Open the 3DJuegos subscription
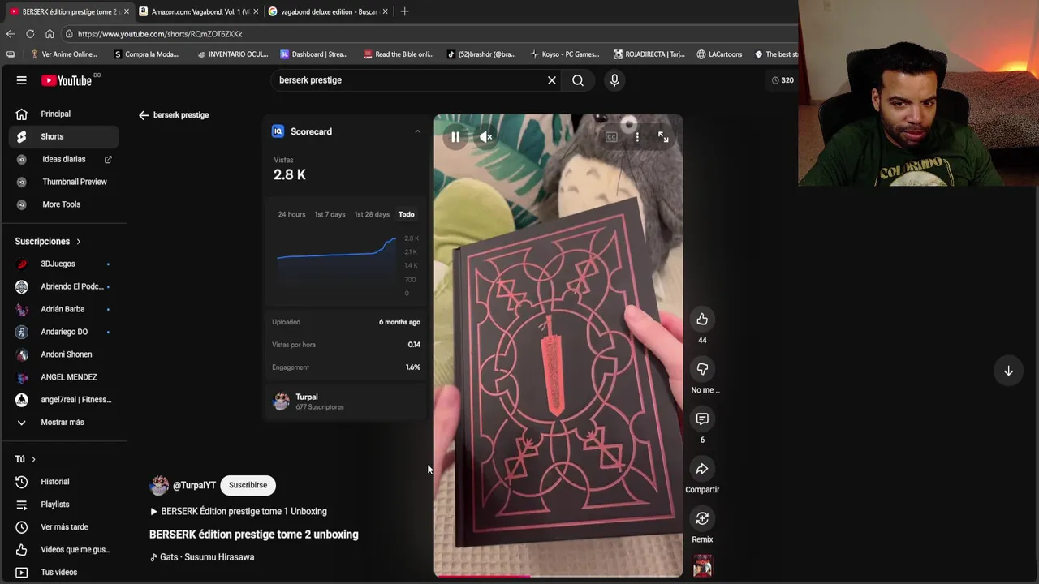Viewport: 1039px width, 584px height. point(63,264)
